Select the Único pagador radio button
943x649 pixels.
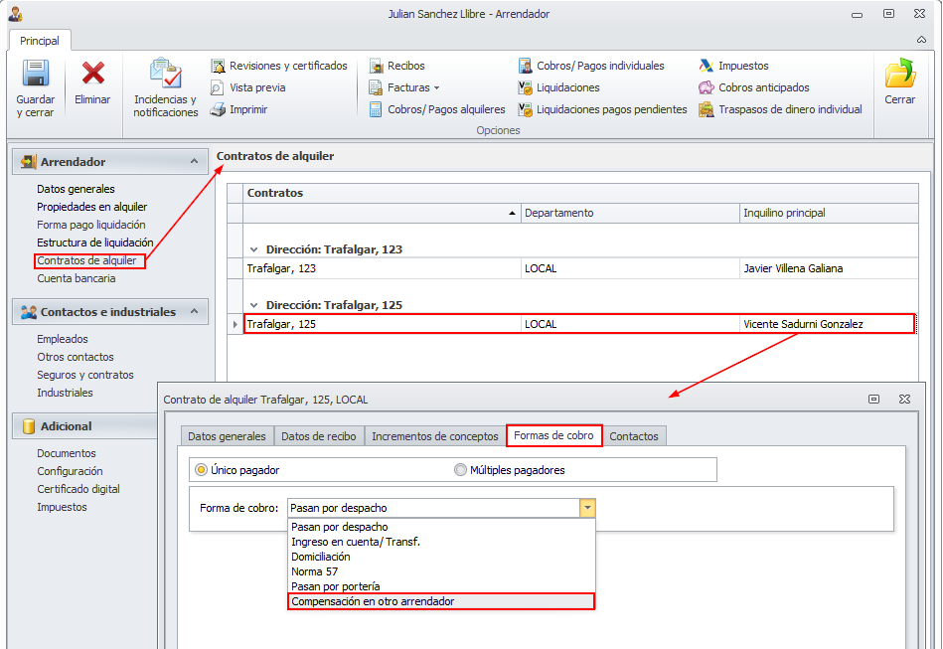[201, 470]
